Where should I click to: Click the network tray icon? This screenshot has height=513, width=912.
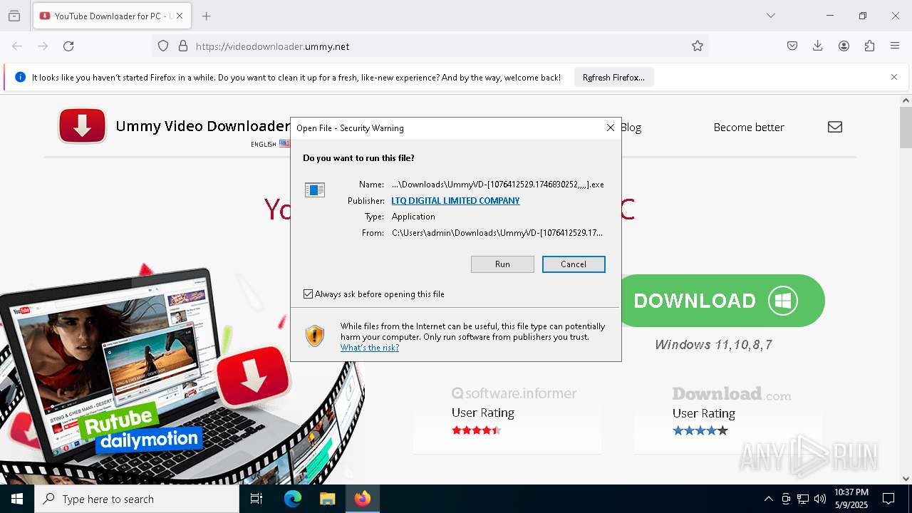pos(803,499)
